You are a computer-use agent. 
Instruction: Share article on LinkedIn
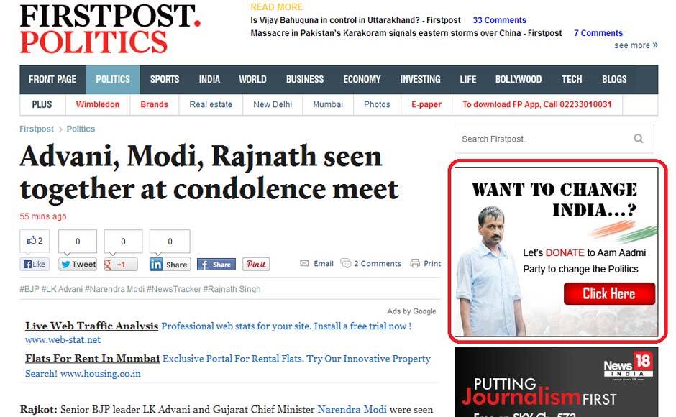point(170,265)
